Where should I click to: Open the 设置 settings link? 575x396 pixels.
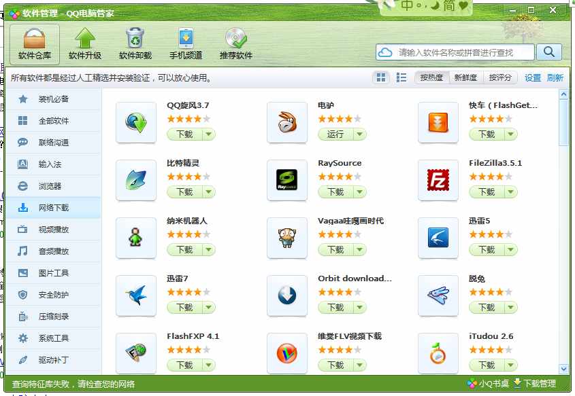(532, 77)
